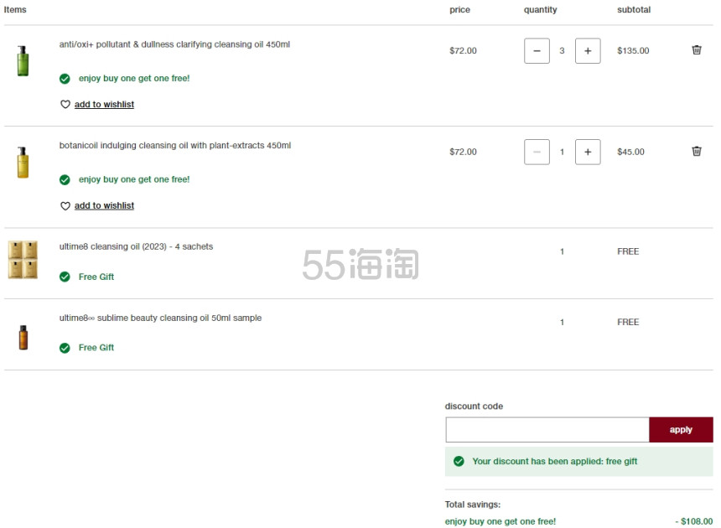Decrease quantity of anti/oxi+ cleansing oil
Image resolution: width=721 pixels, height=528 pixels.
(x=537, y=50)
